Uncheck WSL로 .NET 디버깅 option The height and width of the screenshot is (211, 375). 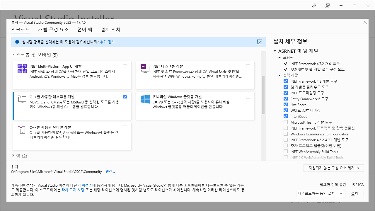coord(286,110)
